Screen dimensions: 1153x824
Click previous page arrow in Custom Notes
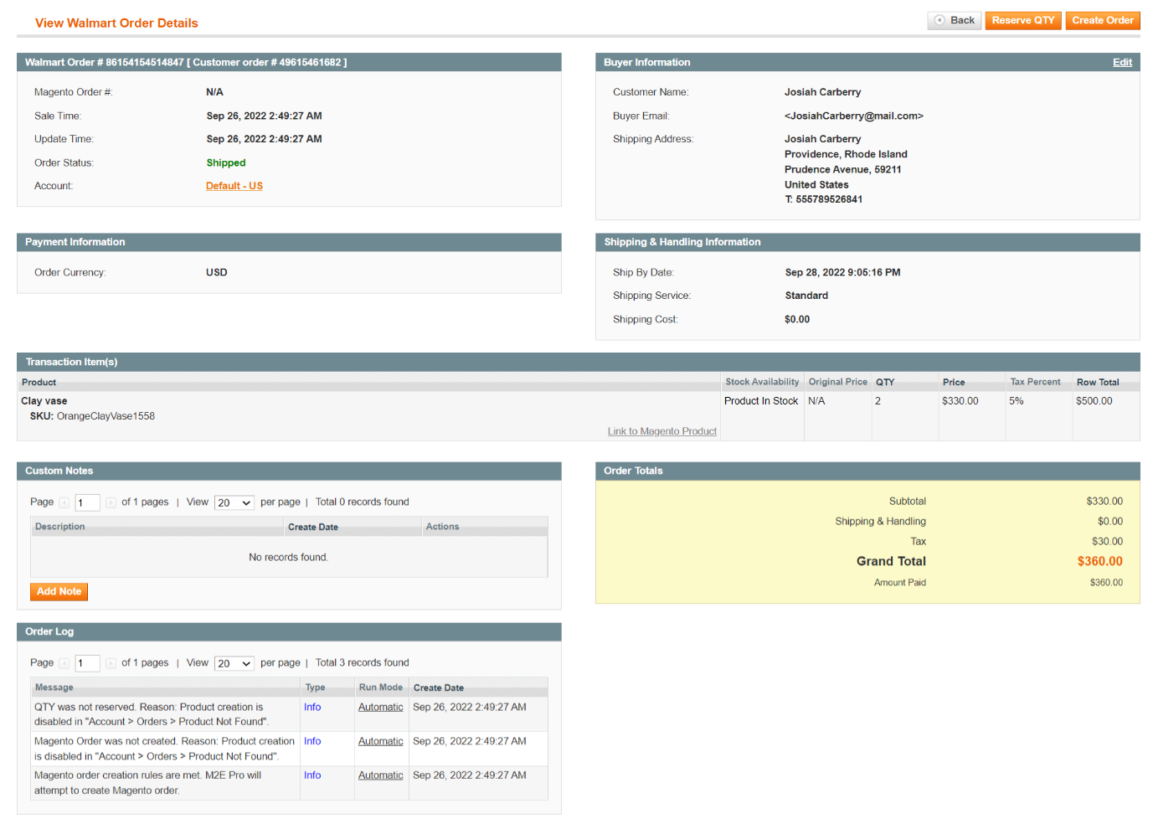coord(64,502)
